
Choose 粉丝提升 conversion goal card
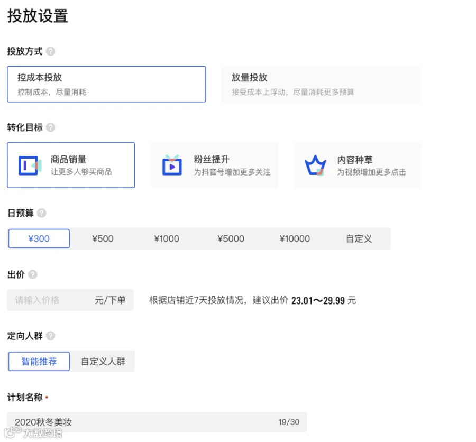coord(214,165)
